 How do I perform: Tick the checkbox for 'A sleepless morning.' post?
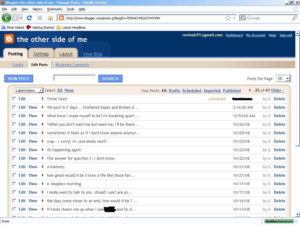14,184
